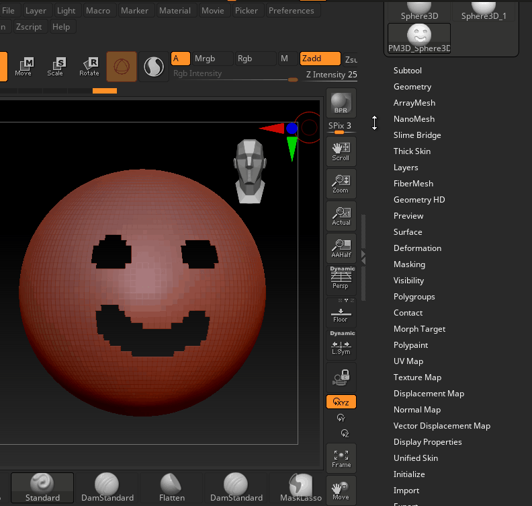Activate the Scroll canvas tool

point(341,151)
